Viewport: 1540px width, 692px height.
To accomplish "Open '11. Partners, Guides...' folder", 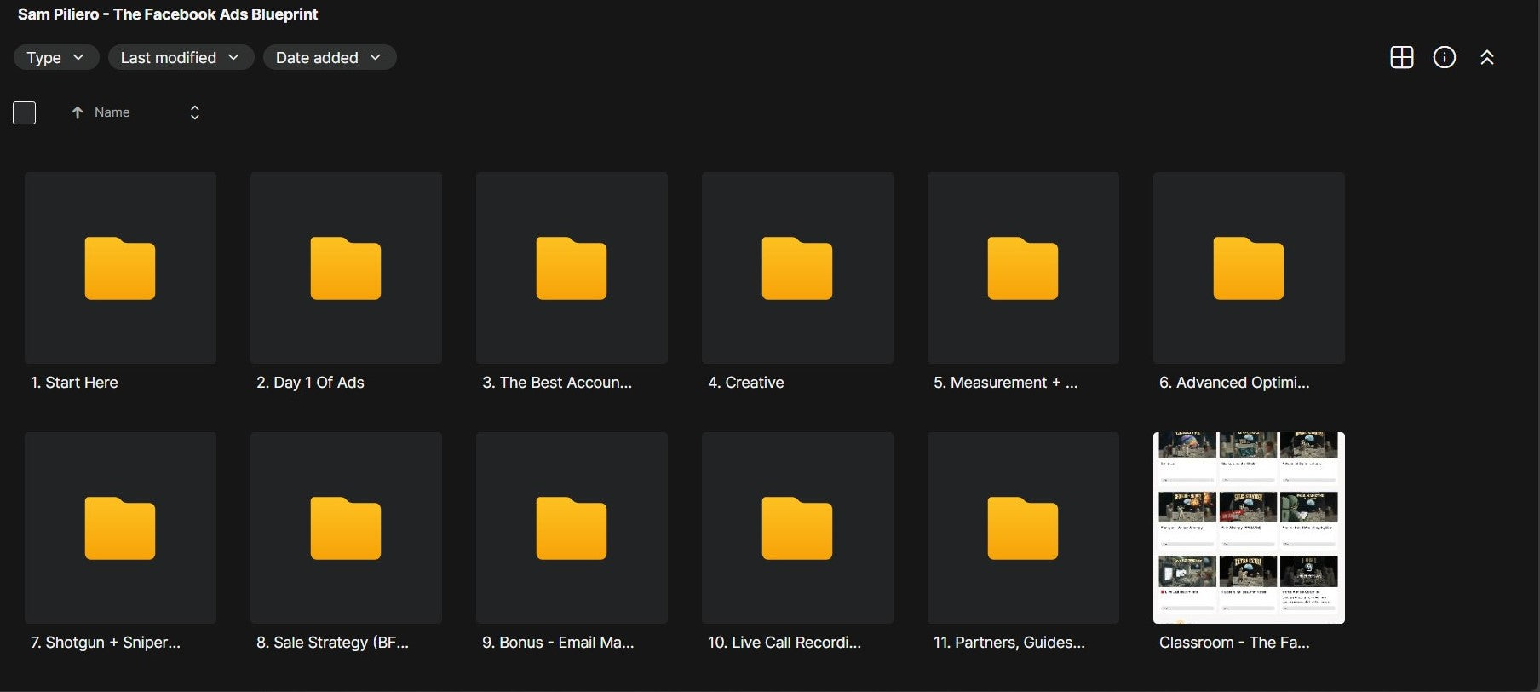I will [1023, 528].
